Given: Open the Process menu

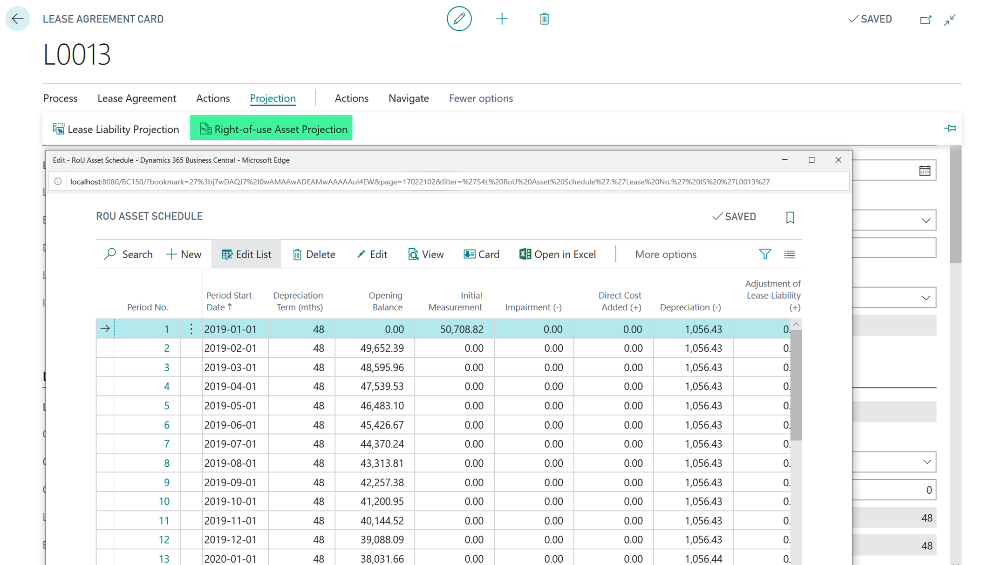Looking at the screenshot, I should click(61, 98).
